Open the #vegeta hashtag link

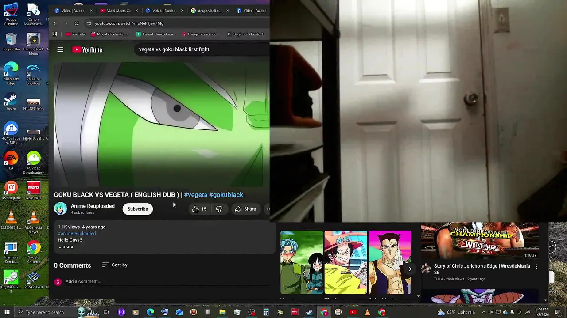[195, 195]
